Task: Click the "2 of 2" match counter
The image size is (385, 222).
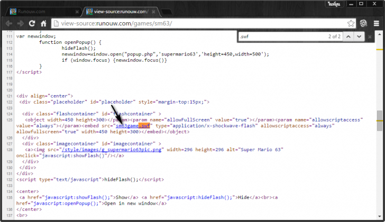Action: pyautogui.click(x=334, y=36)
